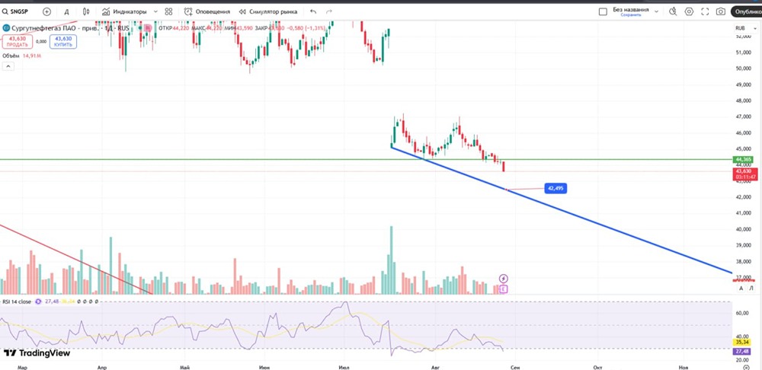Expand the arrow next to Индикаторы
Screen dimensions: 762x370
(x=155, y=11)
